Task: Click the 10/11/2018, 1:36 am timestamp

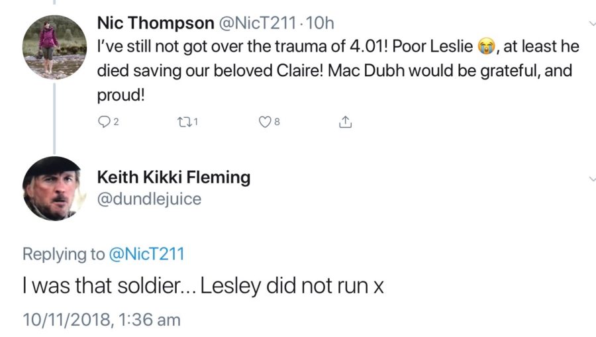Action: click(x=101, y=319)
